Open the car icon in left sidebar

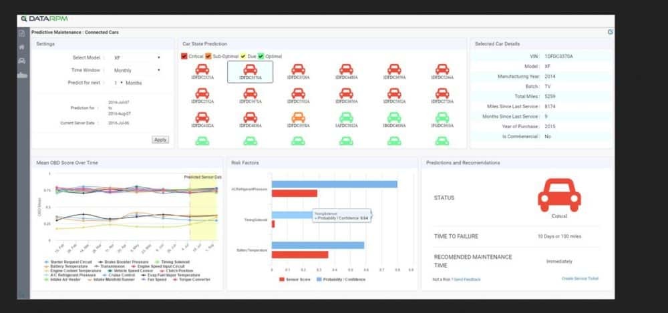(22, 61)
